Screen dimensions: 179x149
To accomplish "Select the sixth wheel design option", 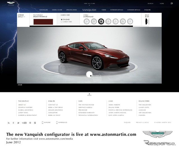I will (123, 21).
